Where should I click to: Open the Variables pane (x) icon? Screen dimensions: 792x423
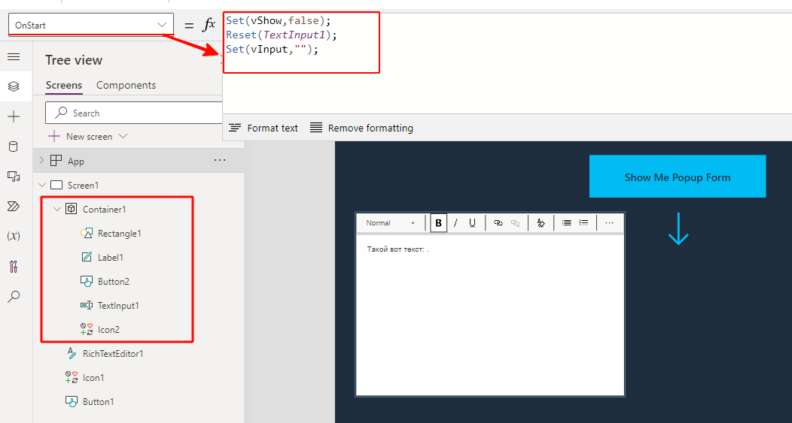pyautogui.click(x=14, y=236)
